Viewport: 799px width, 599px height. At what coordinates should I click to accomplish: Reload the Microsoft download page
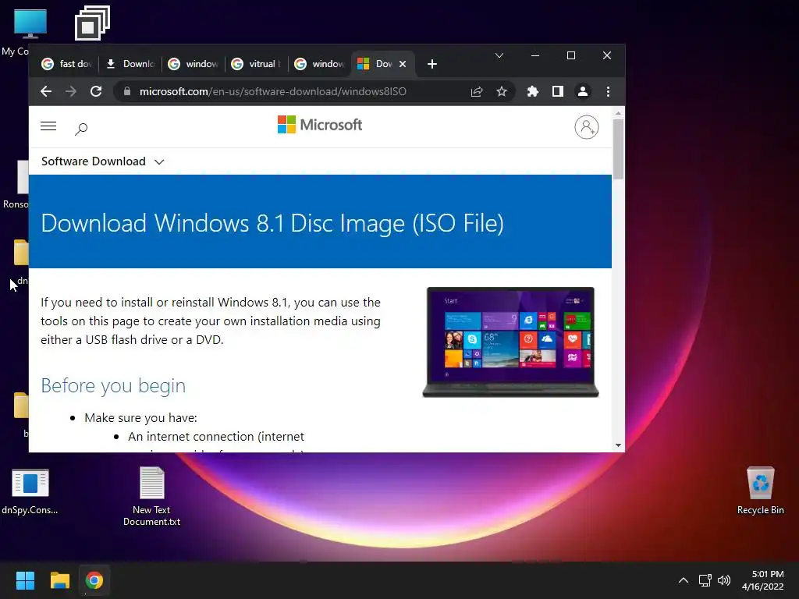(96, 92)
